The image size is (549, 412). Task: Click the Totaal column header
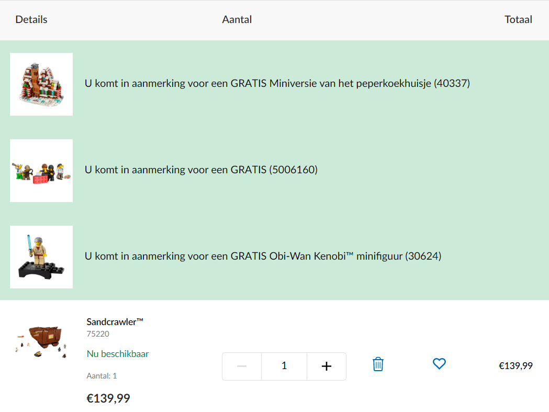pos(518,20)
